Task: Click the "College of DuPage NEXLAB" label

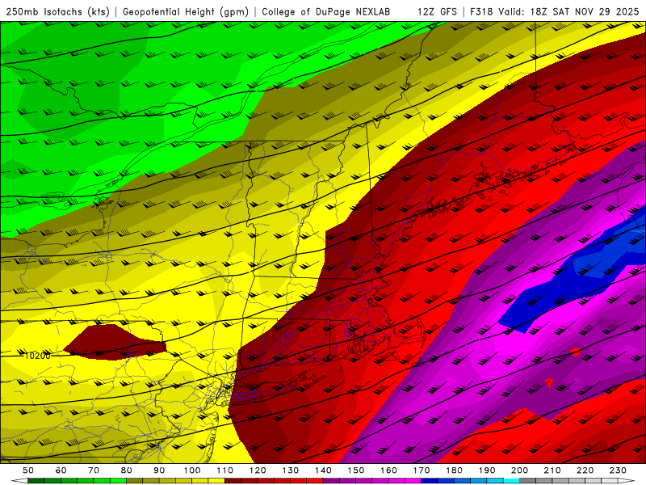Action: point(325,12)
